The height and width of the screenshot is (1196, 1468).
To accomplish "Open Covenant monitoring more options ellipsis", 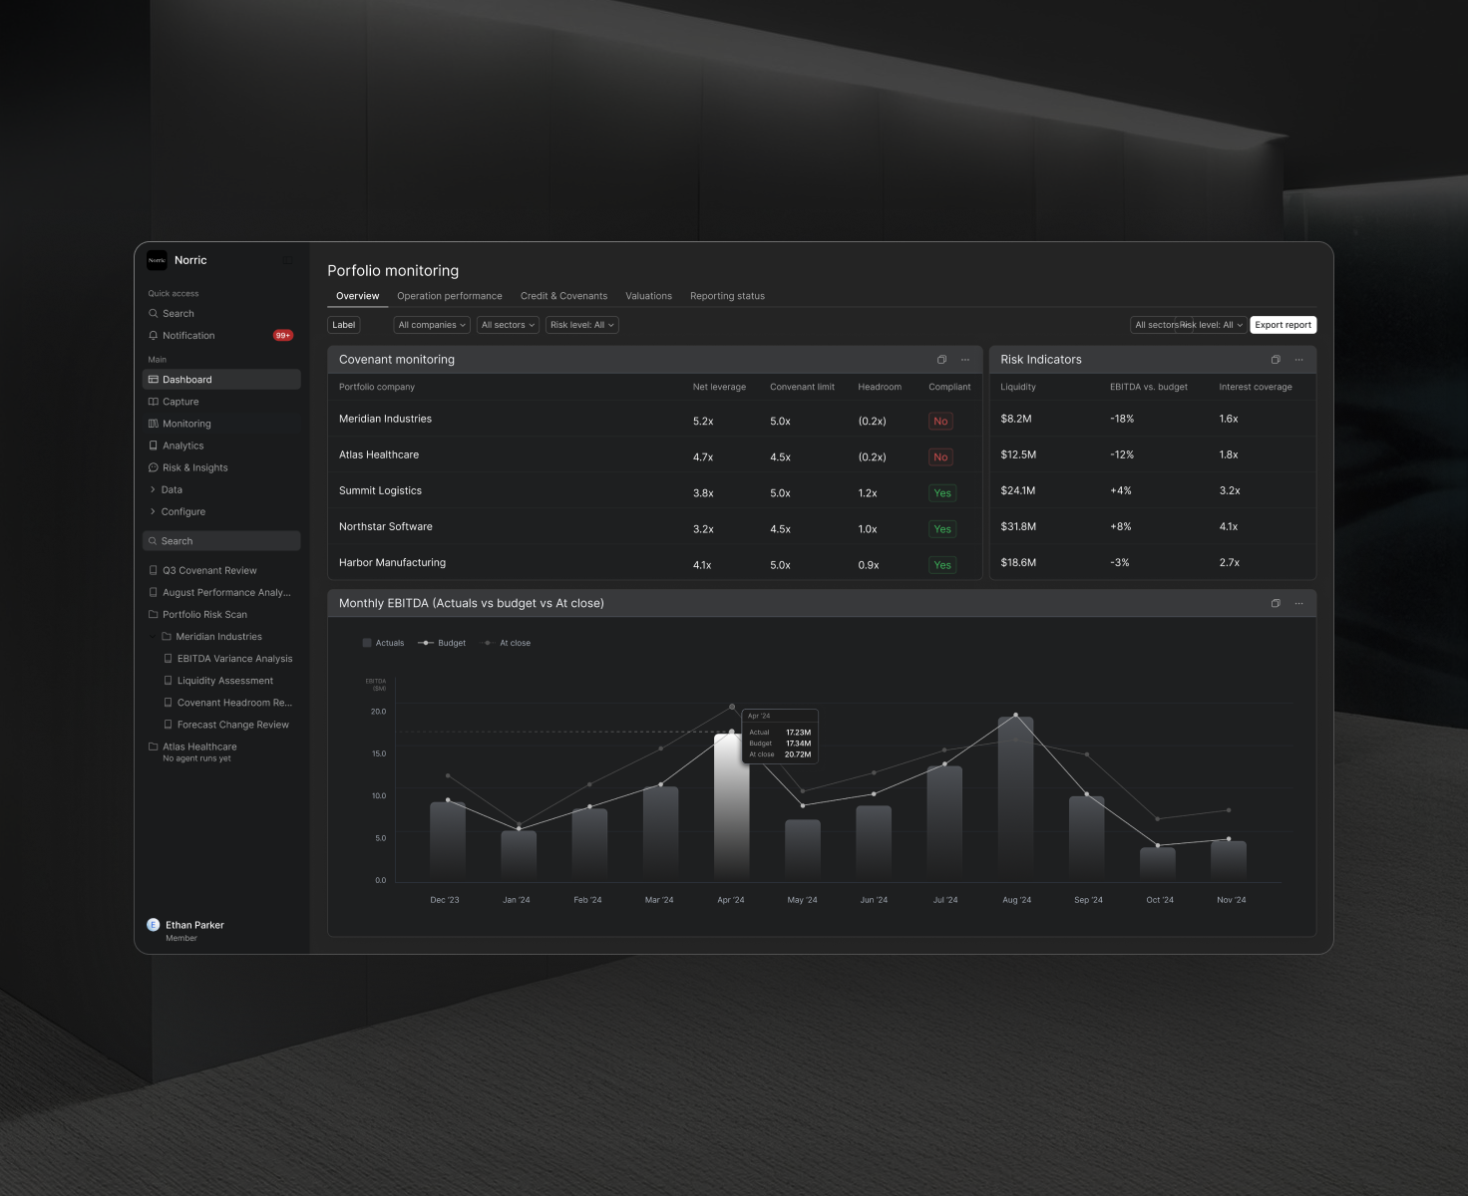I will pos(965,360).
